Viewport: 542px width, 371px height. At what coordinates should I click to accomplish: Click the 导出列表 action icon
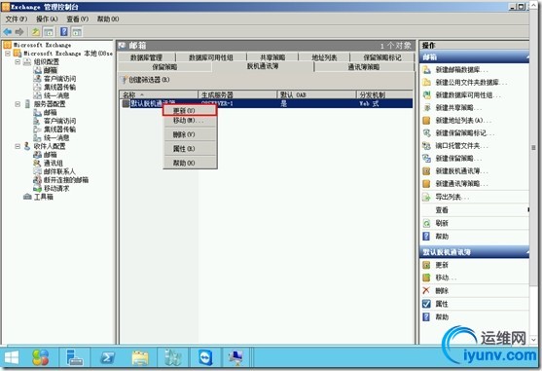click(427, 197)
